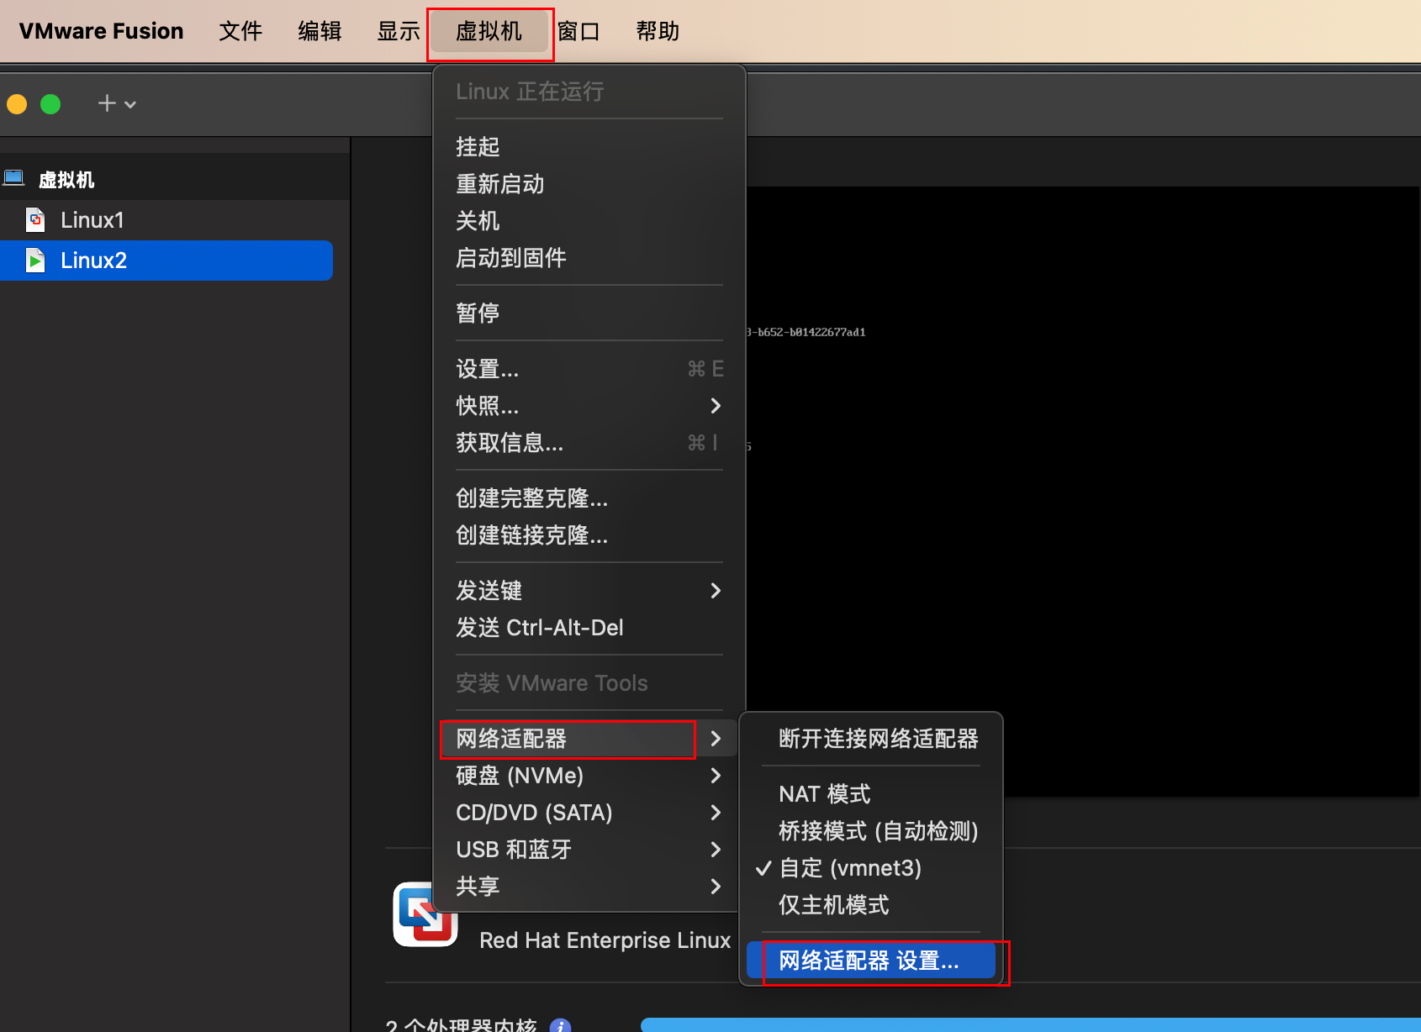Choose 关机 to shut down
The width and height of the screenshot is (1421, 1032).
tap(589, 221)
